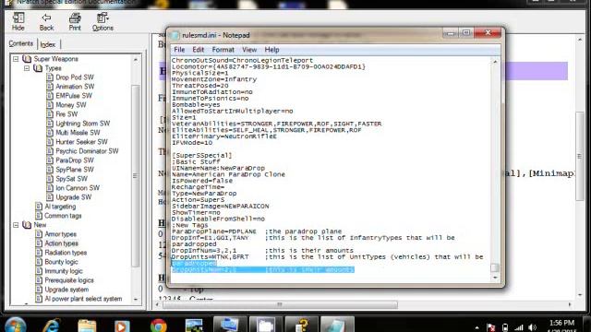Open the Upgrade SW topic
Viewport: 591px width, 332px height.
click(74, 197)
